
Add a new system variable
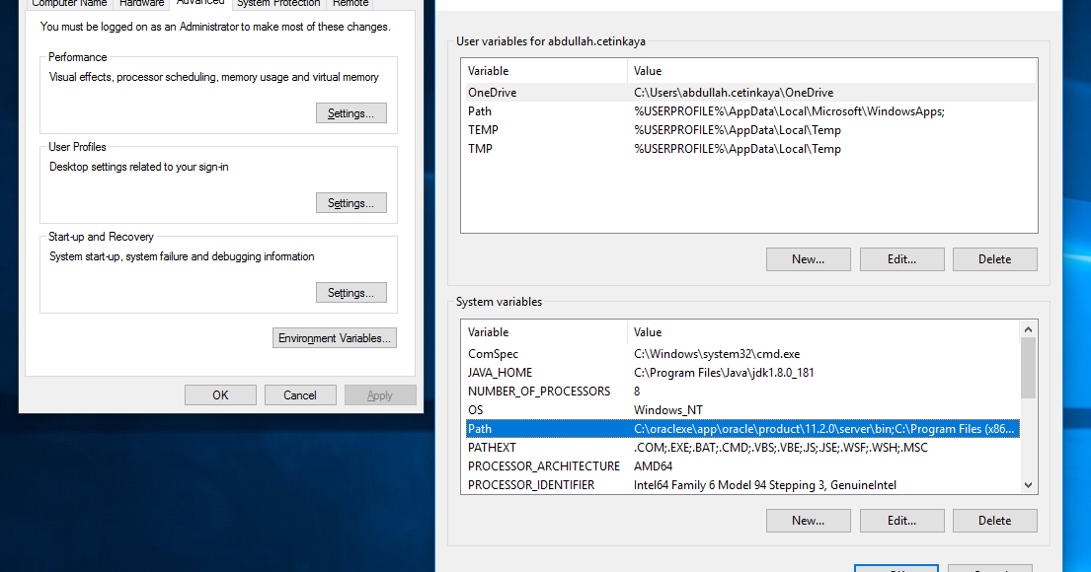[x=808, y=520]
